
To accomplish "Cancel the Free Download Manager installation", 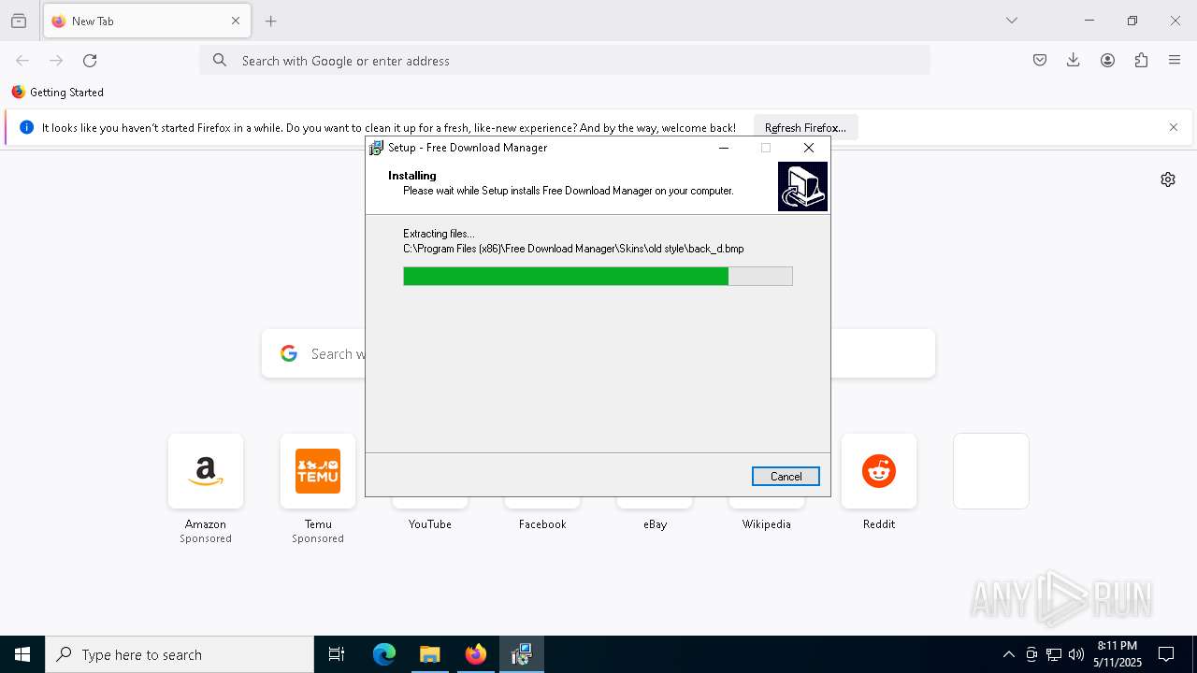I will point(786,477).
